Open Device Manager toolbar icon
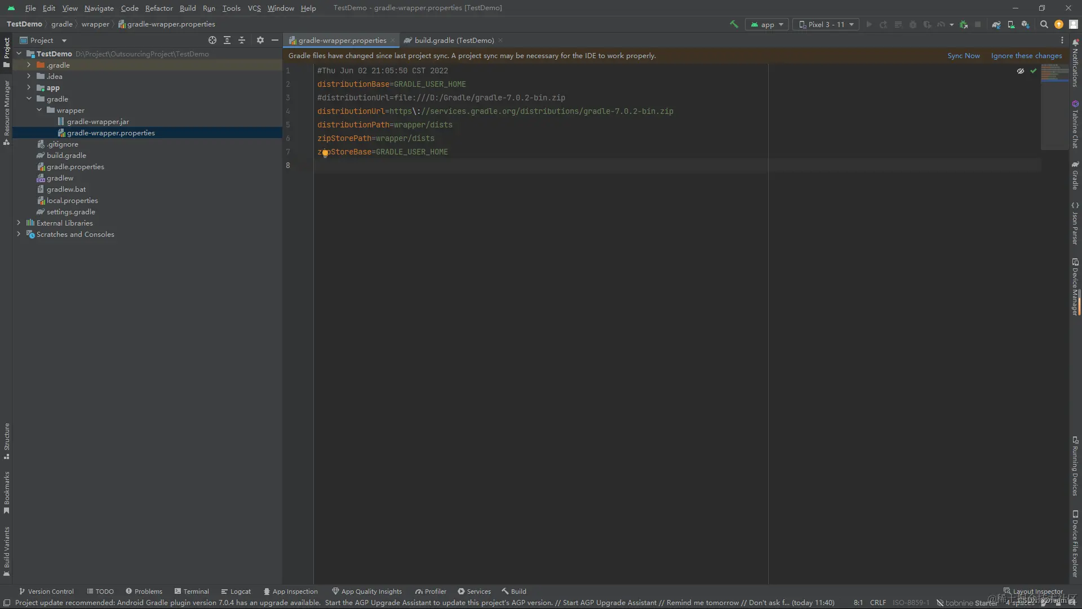 click(x=1011, y=24)
